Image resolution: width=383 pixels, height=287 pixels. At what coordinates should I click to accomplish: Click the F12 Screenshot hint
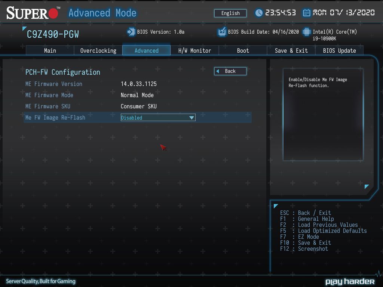click(x=304, y=249)
